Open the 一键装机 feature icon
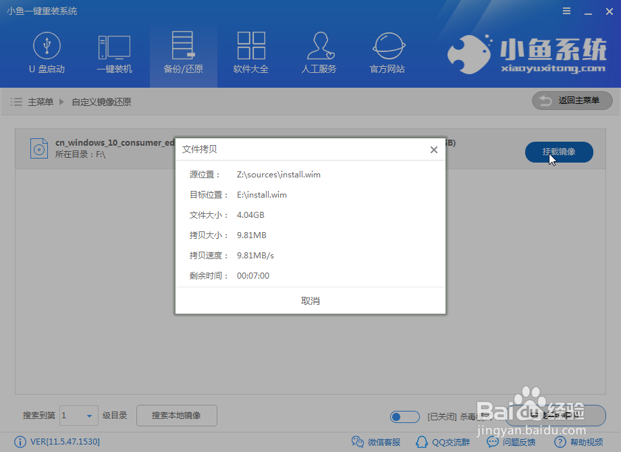This screenshot has width=621, height=452. click(115, 53)
